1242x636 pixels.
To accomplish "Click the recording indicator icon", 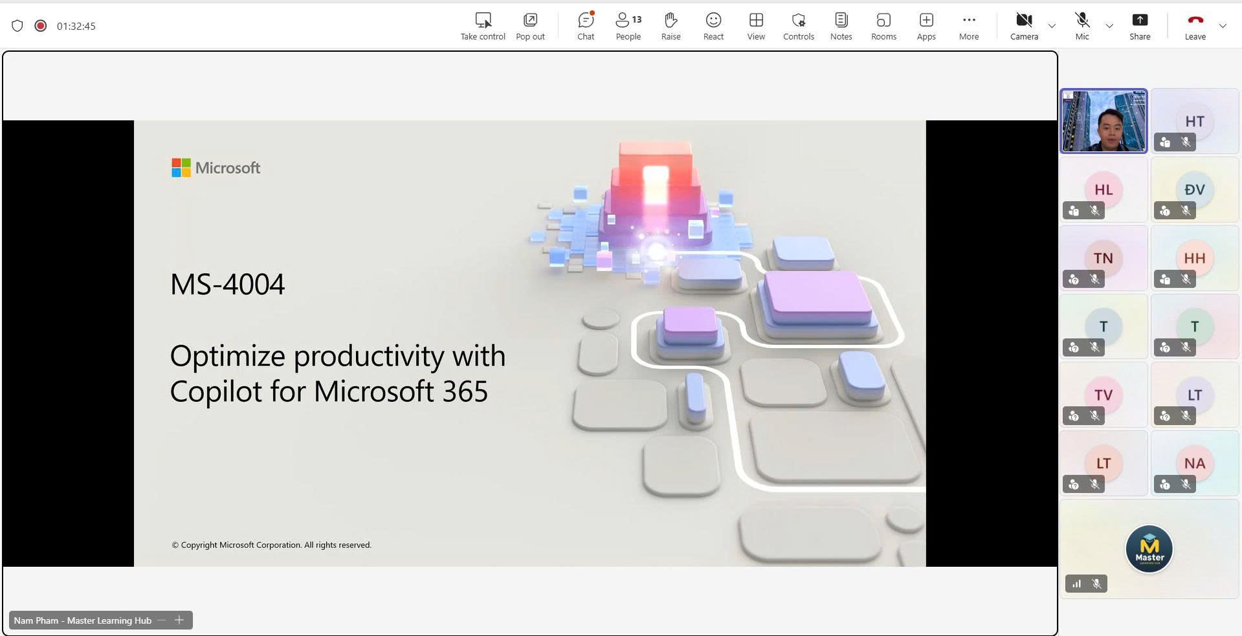I will (41, 26).
